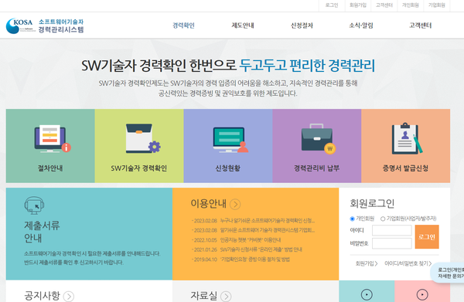Open the 경력관리비 납부 briefcase icon

coord(318,138)
